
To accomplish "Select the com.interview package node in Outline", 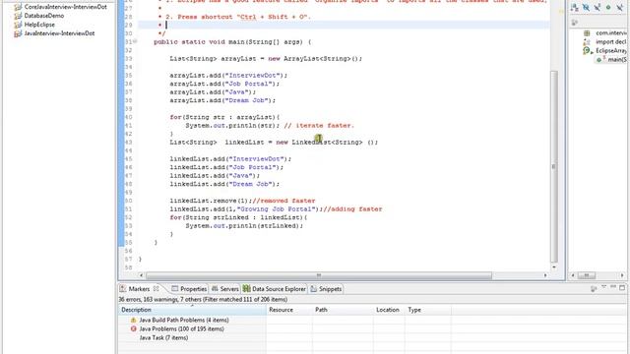I will pyautogui.click(x=610, y=32).
